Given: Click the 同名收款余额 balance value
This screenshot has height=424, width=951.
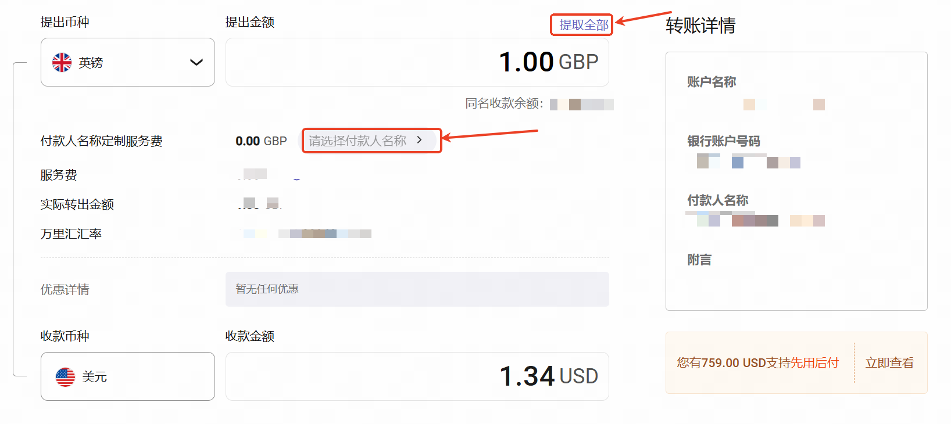Looking at the screenshot, I should (581, 105).
